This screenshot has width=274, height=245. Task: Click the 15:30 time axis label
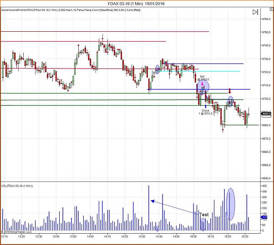pos(245,236)
